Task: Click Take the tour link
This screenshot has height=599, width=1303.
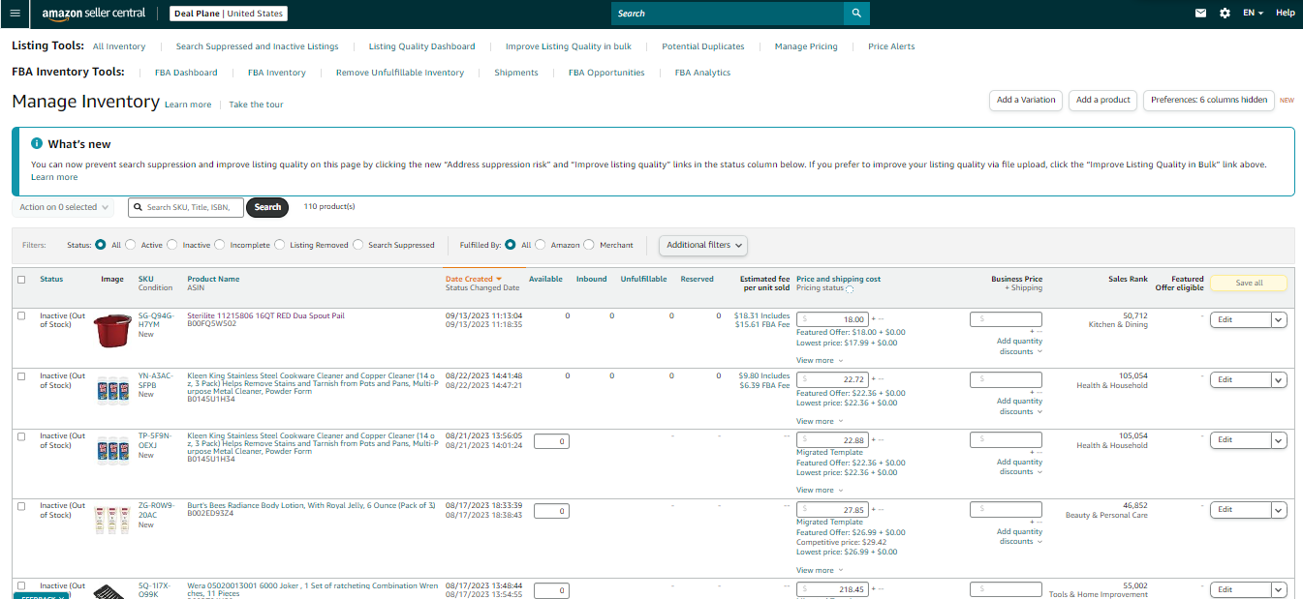Action: click(x=256, y=105)
